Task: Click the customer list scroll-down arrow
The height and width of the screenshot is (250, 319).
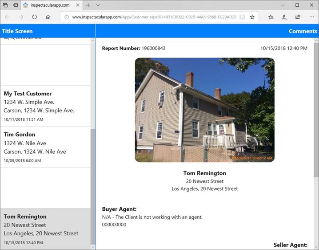Action: 93,247
